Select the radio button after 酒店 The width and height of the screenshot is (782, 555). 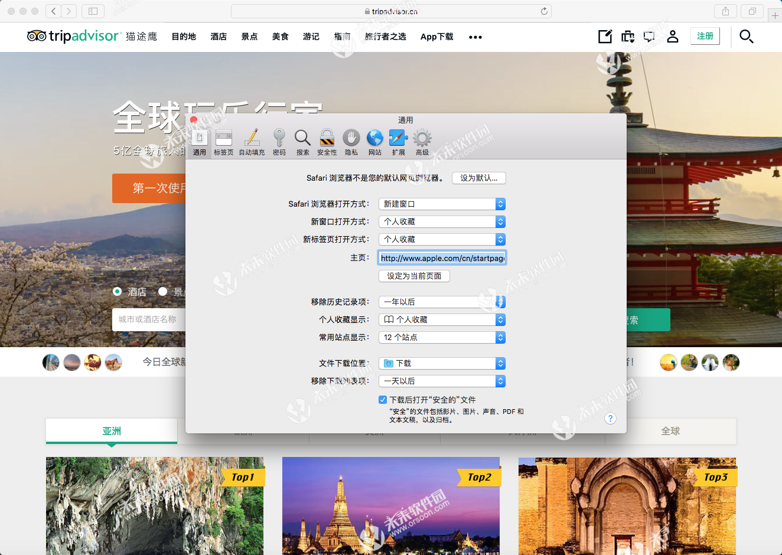coord(163,292)
